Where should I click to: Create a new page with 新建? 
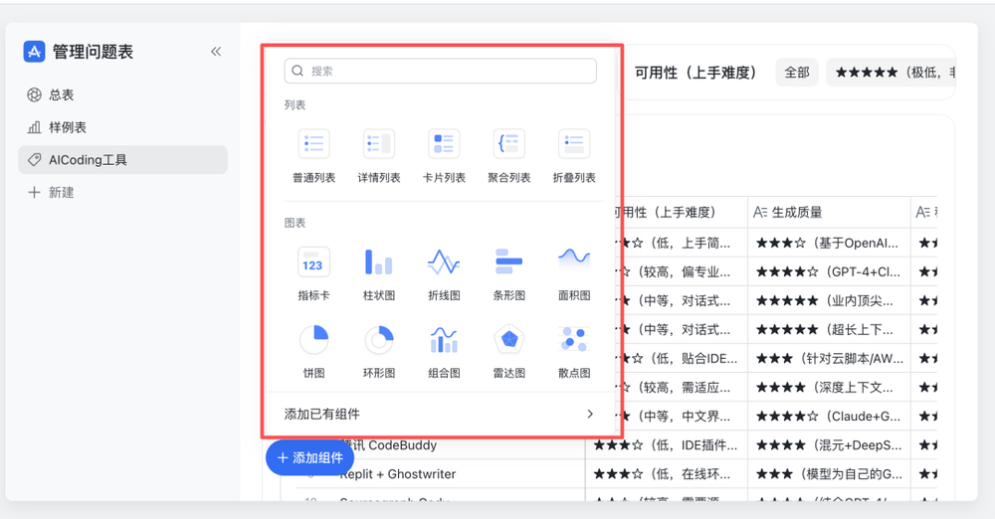point(61,192)
